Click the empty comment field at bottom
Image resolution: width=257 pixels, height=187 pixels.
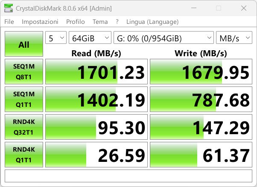pos(128,176)
